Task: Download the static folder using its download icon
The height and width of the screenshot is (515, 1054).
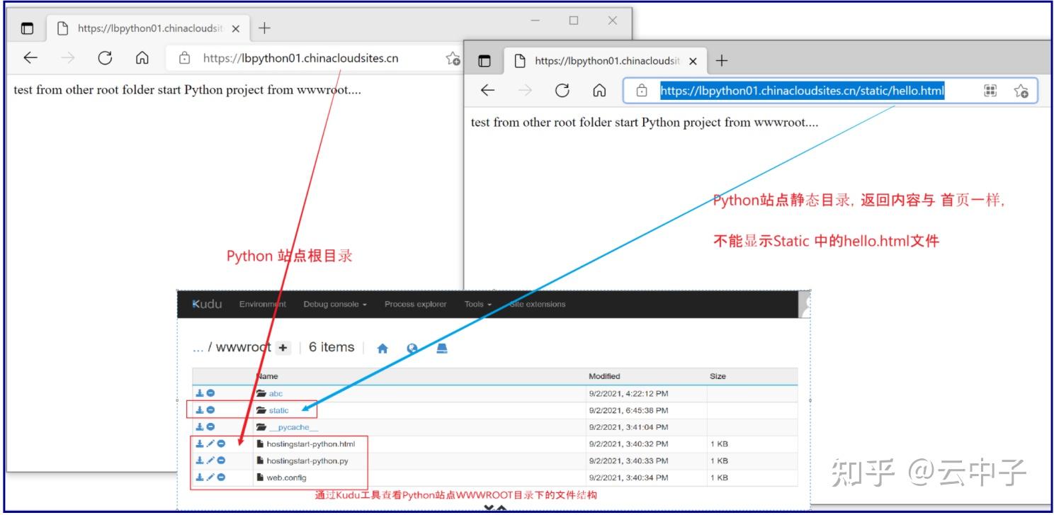Action: click(199, 411)
